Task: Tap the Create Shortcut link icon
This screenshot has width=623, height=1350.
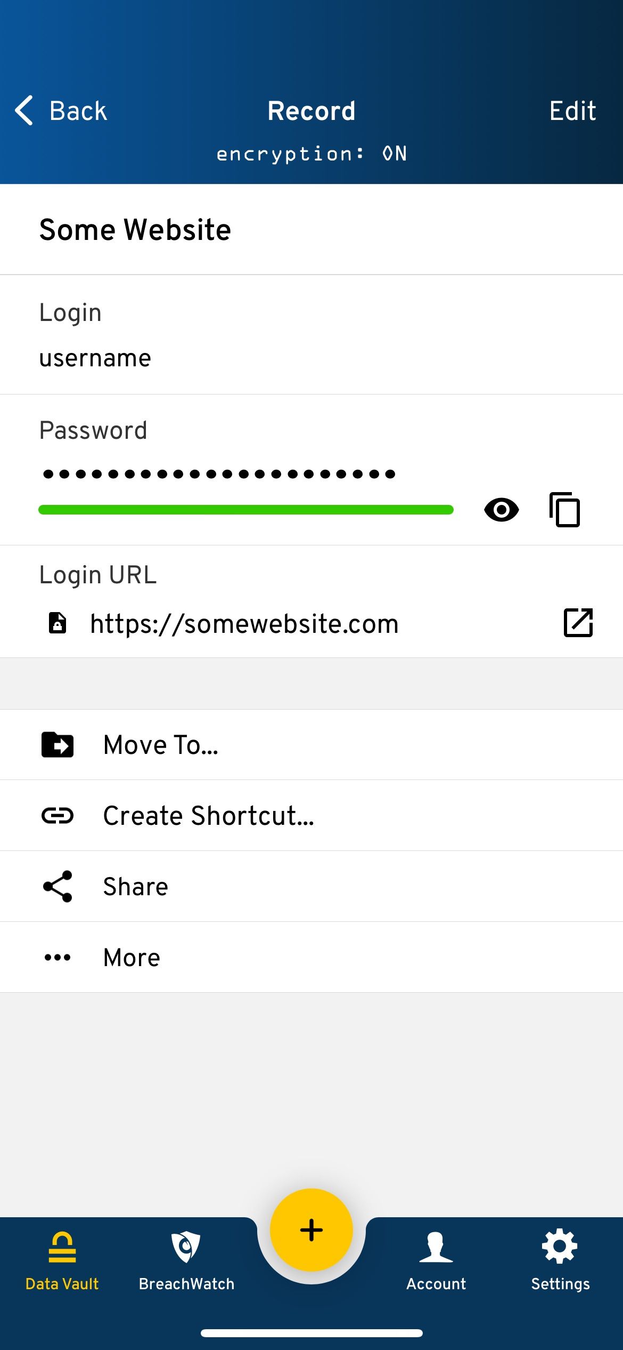Action: (x=58, y=815)
